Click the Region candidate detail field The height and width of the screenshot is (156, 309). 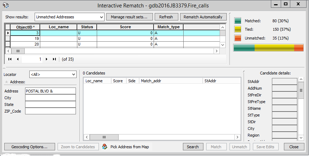[x=285, y=135]
